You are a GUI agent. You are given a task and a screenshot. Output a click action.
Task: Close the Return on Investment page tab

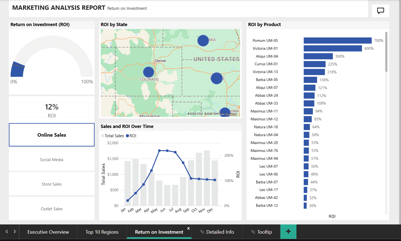pos(188,228)
